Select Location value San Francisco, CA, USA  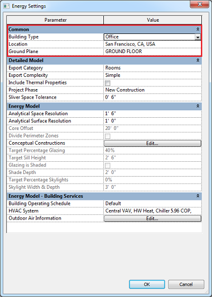click(x=153, y=44)
